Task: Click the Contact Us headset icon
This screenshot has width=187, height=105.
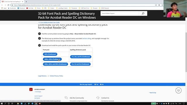Action: pyautogui.click(x=98, y=98)
